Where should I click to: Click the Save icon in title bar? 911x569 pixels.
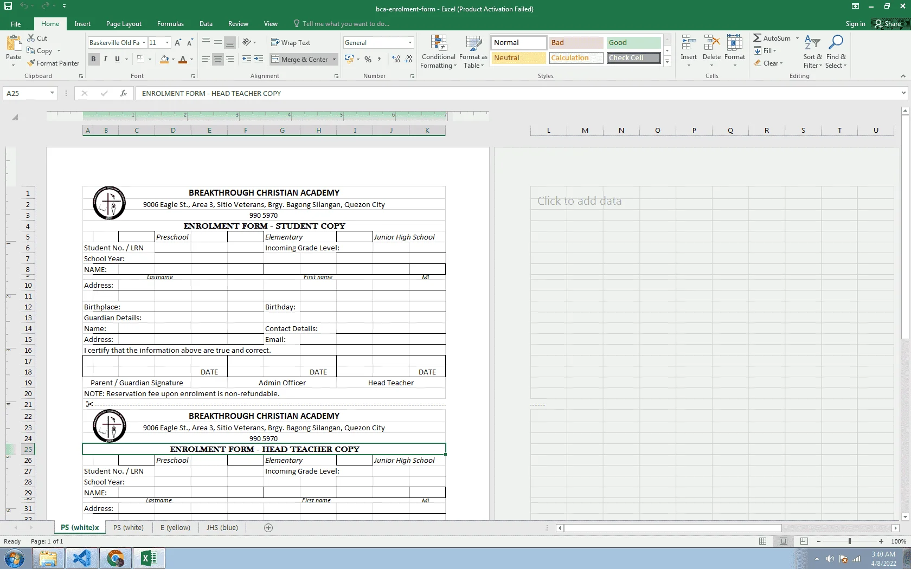click(8, 6)
